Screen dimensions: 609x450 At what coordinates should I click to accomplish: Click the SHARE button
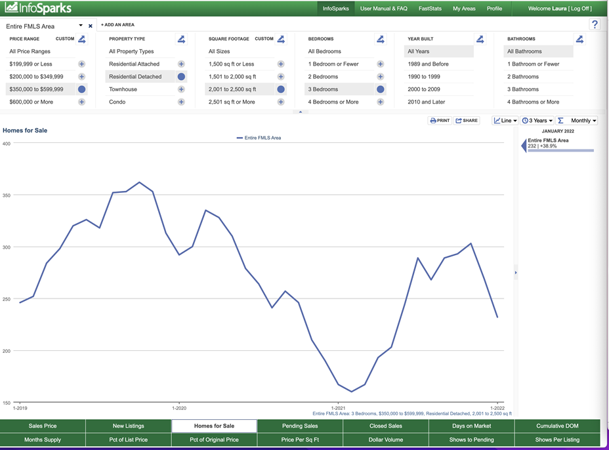467,121
